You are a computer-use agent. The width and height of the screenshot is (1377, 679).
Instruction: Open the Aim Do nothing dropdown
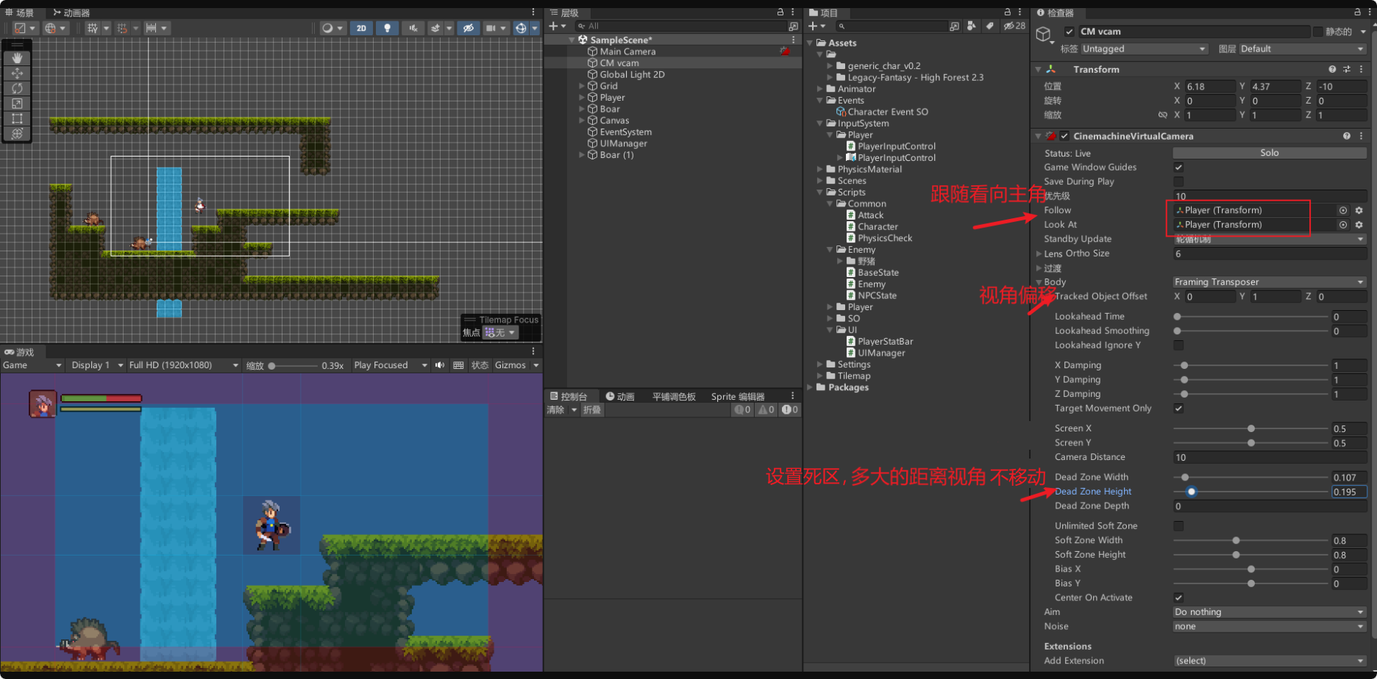pyautogui.click(x=1270, y=612)
